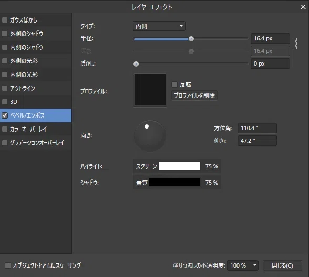Click the 閉じる(C) button
The width and height of the screenshot is (309, 277).
click(x=282, y=265)
